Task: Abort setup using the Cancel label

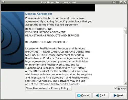Action: coord(85,95)
